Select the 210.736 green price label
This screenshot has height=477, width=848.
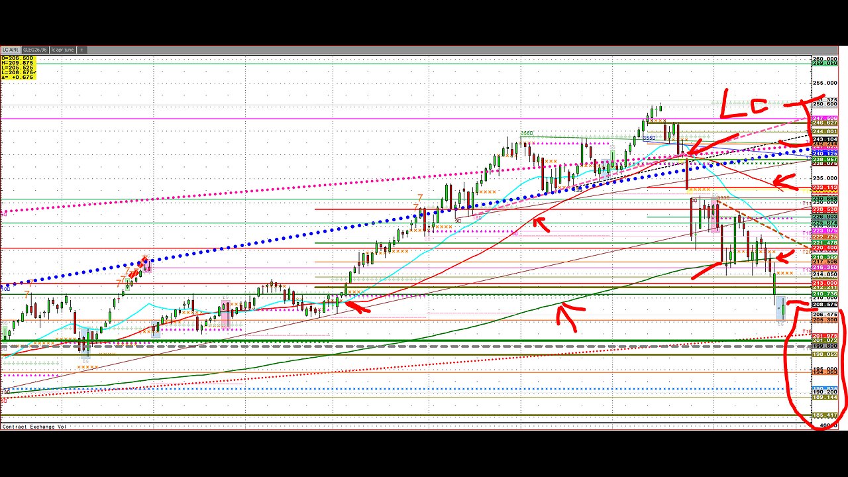(x=825, y=293)
